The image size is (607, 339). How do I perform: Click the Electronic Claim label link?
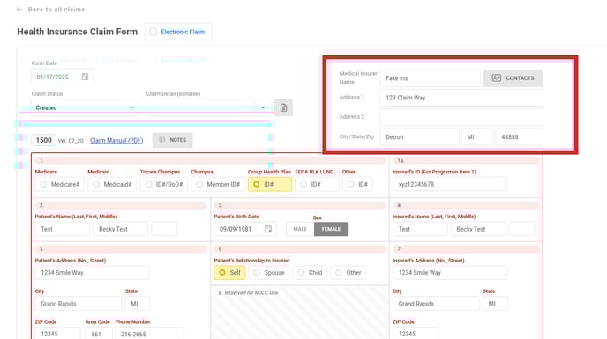(183, 32)
